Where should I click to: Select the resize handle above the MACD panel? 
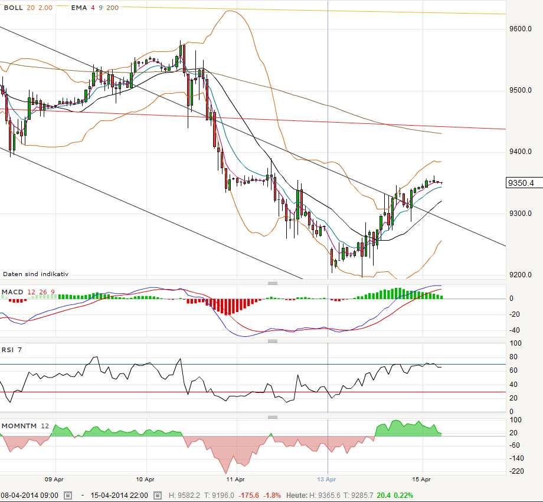pos(273,283)
